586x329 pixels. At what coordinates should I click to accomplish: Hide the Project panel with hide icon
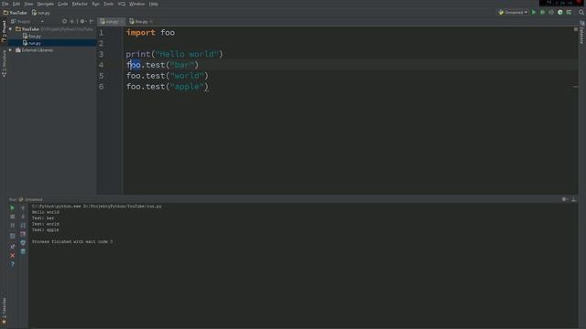[x=92, y=22]
